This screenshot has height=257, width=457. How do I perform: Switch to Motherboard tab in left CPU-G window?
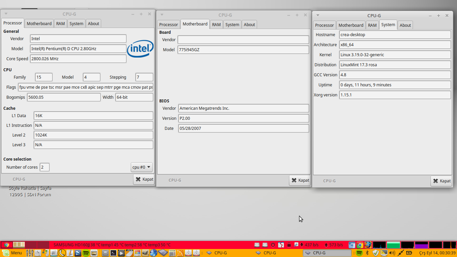pyautogui.click(x=39, y=23)
